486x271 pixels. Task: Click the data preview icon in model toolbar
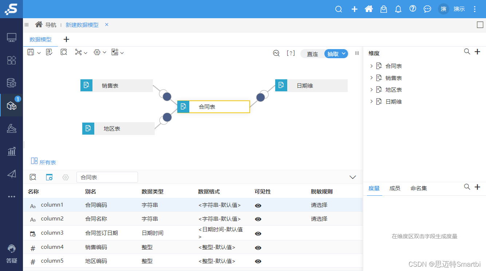[x=64, y=52]
